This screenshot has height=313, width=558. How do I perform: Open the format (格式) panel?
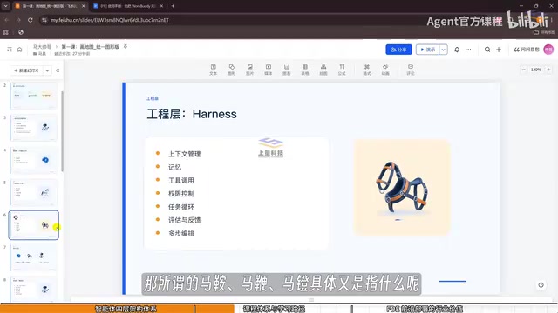(367, 70)
